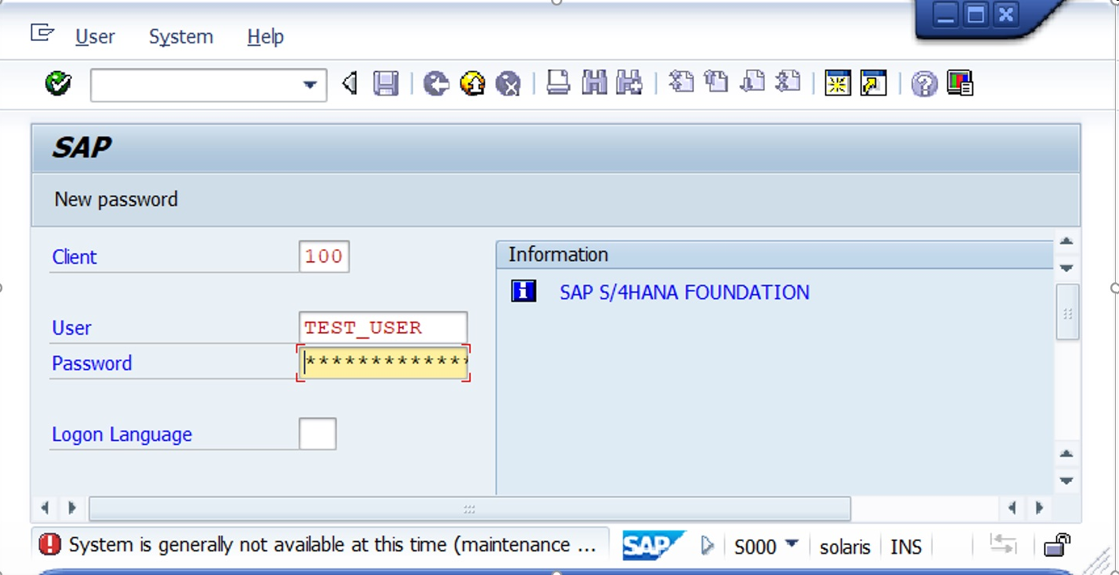Screen dimensions: 1119x575
Task: Click the Print icon
Action: coord(558,83)
